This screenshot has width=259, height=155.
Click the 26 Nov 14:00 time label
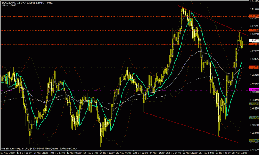coord(207,153)
